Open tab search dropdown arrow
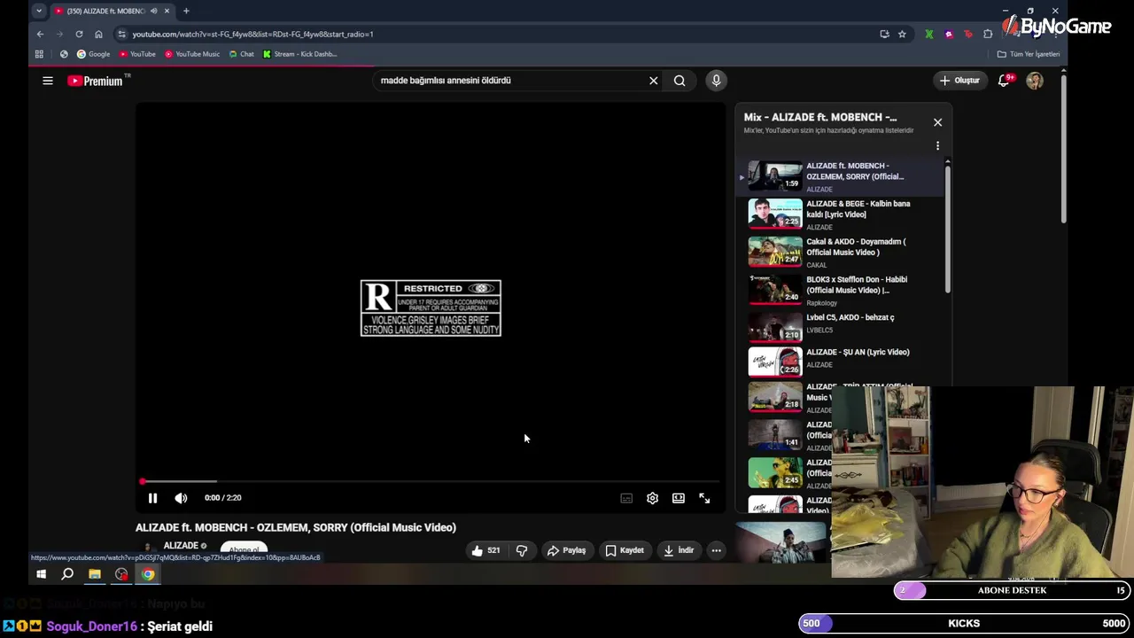 coord(38,11)
